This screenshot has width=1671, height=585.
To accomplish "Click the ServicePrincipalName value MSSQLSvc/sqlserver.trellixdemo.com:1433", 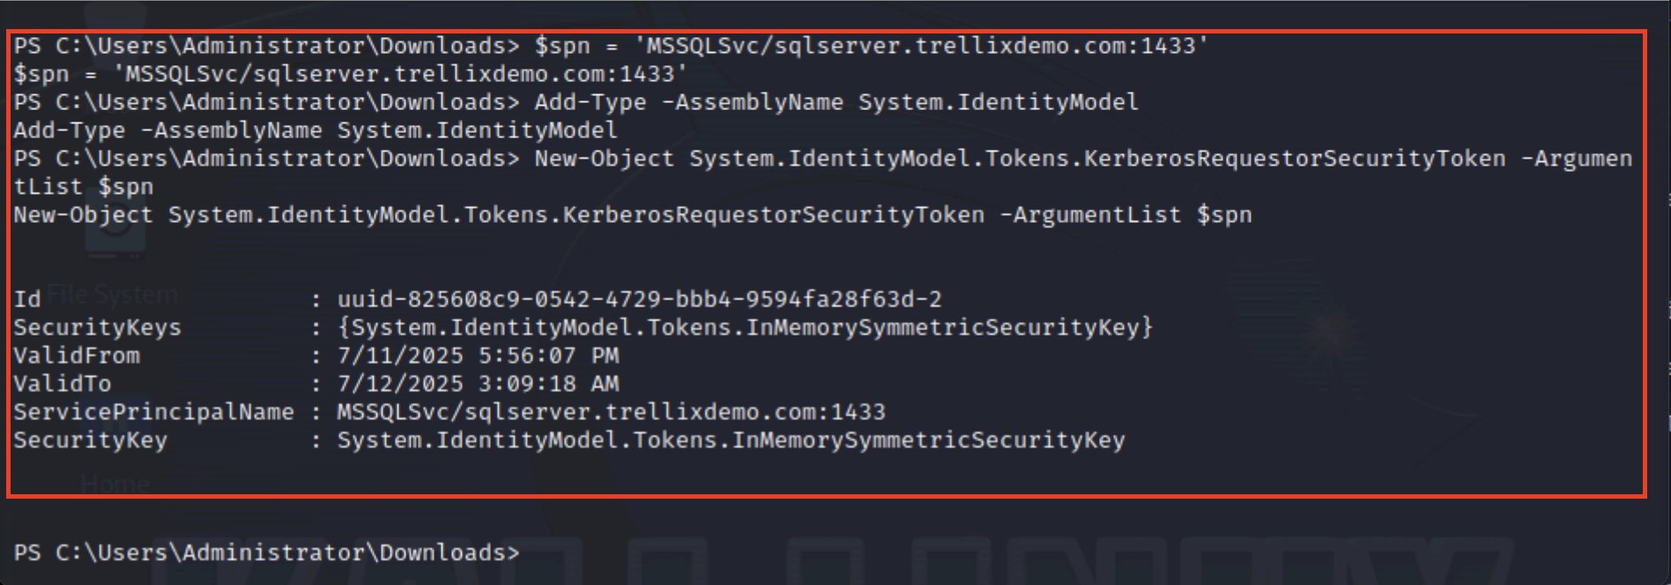I will coord(611,411).
